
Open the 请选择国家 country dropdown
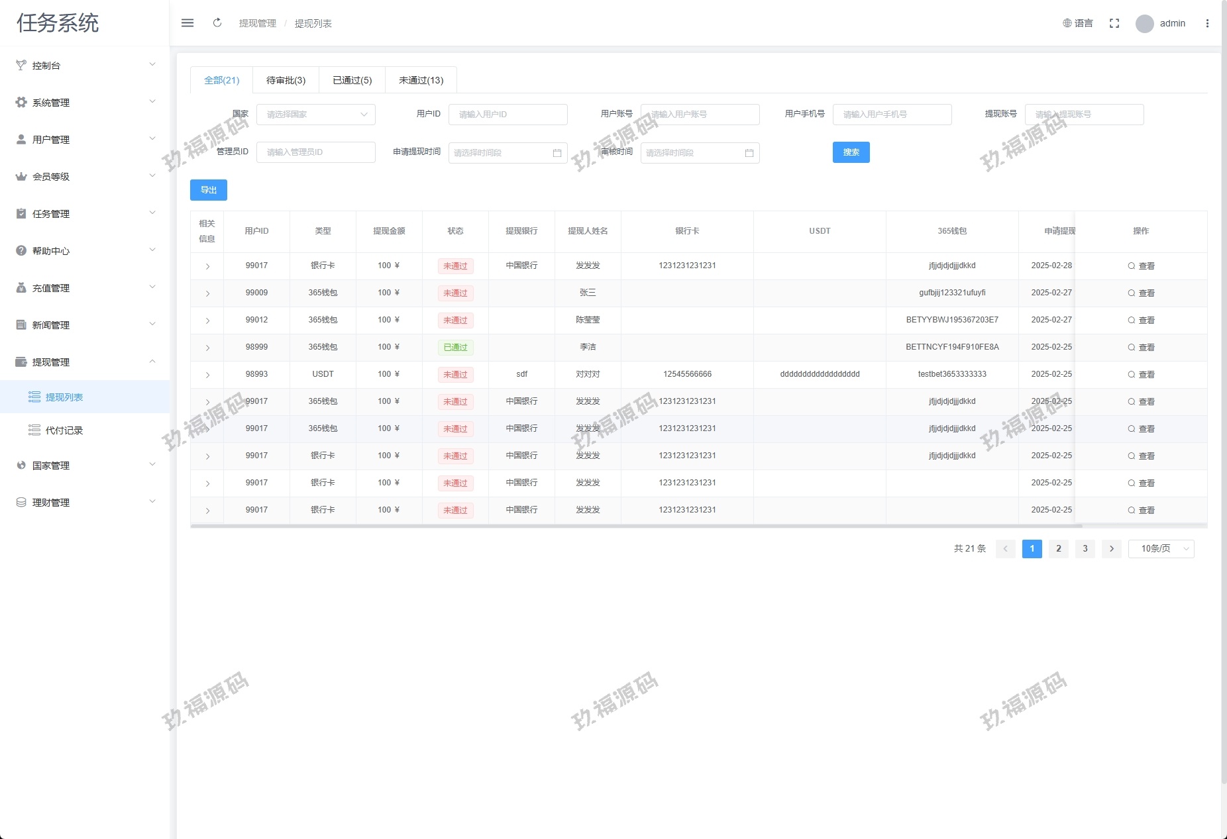(315, 115)
